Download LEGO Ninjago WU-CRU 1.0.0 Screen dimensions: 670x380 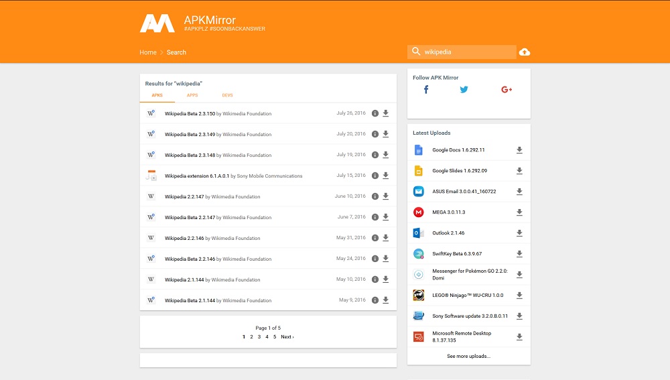(519, 295)
